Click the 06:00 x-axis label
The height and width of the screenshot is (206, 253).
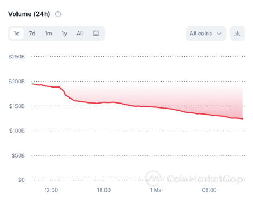pyautogui.click(x=209, y=190)
